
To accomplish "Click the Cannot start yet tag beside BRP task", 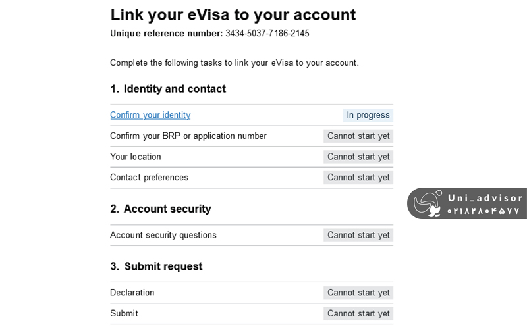I will click(358, 136).
